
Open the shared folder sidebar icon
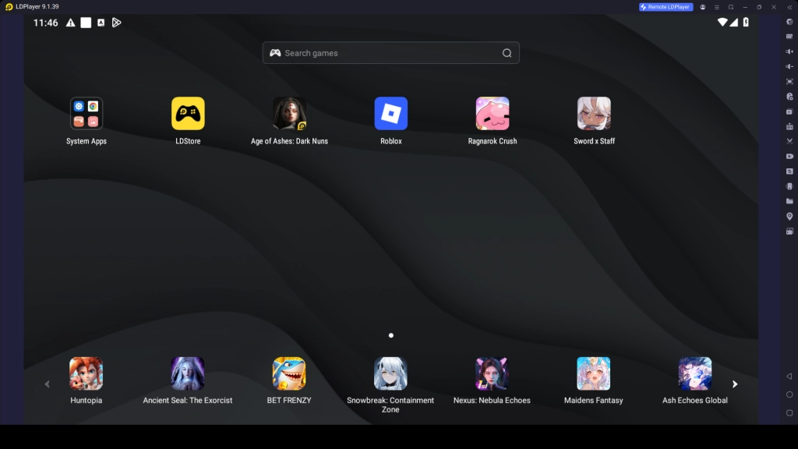[x=789, y=201]
